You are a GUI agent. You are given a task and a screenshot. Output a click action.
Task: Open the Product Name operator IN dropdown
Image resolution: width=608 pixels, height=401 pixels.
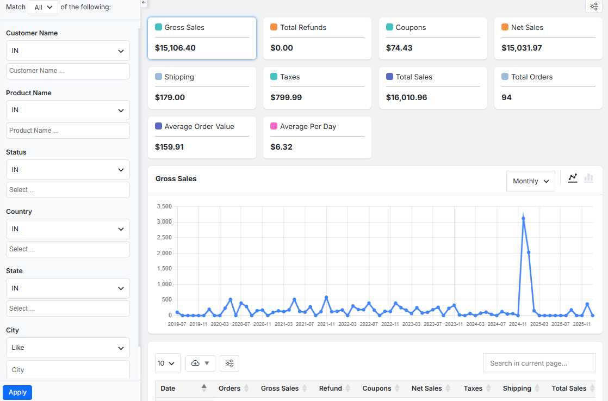pyautogui.click(x=68, y=110)
